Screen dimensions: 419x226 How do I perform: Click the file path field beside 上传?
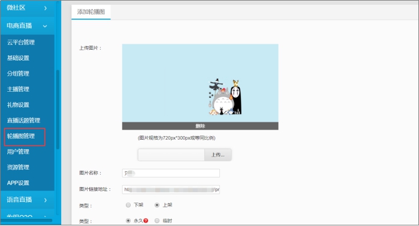click(x=171, y=155)
